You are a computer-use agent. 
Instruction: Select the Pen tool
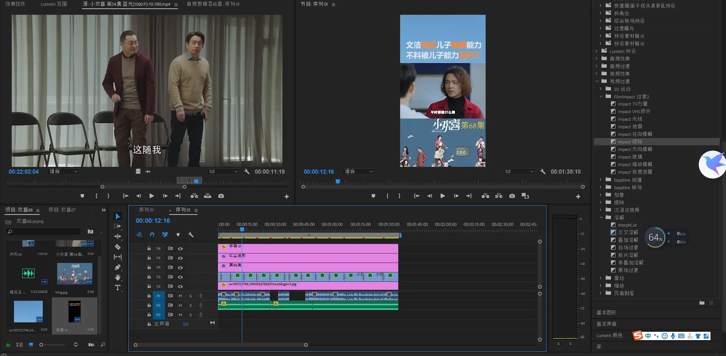pyautogui.click(x=118, y=267)
